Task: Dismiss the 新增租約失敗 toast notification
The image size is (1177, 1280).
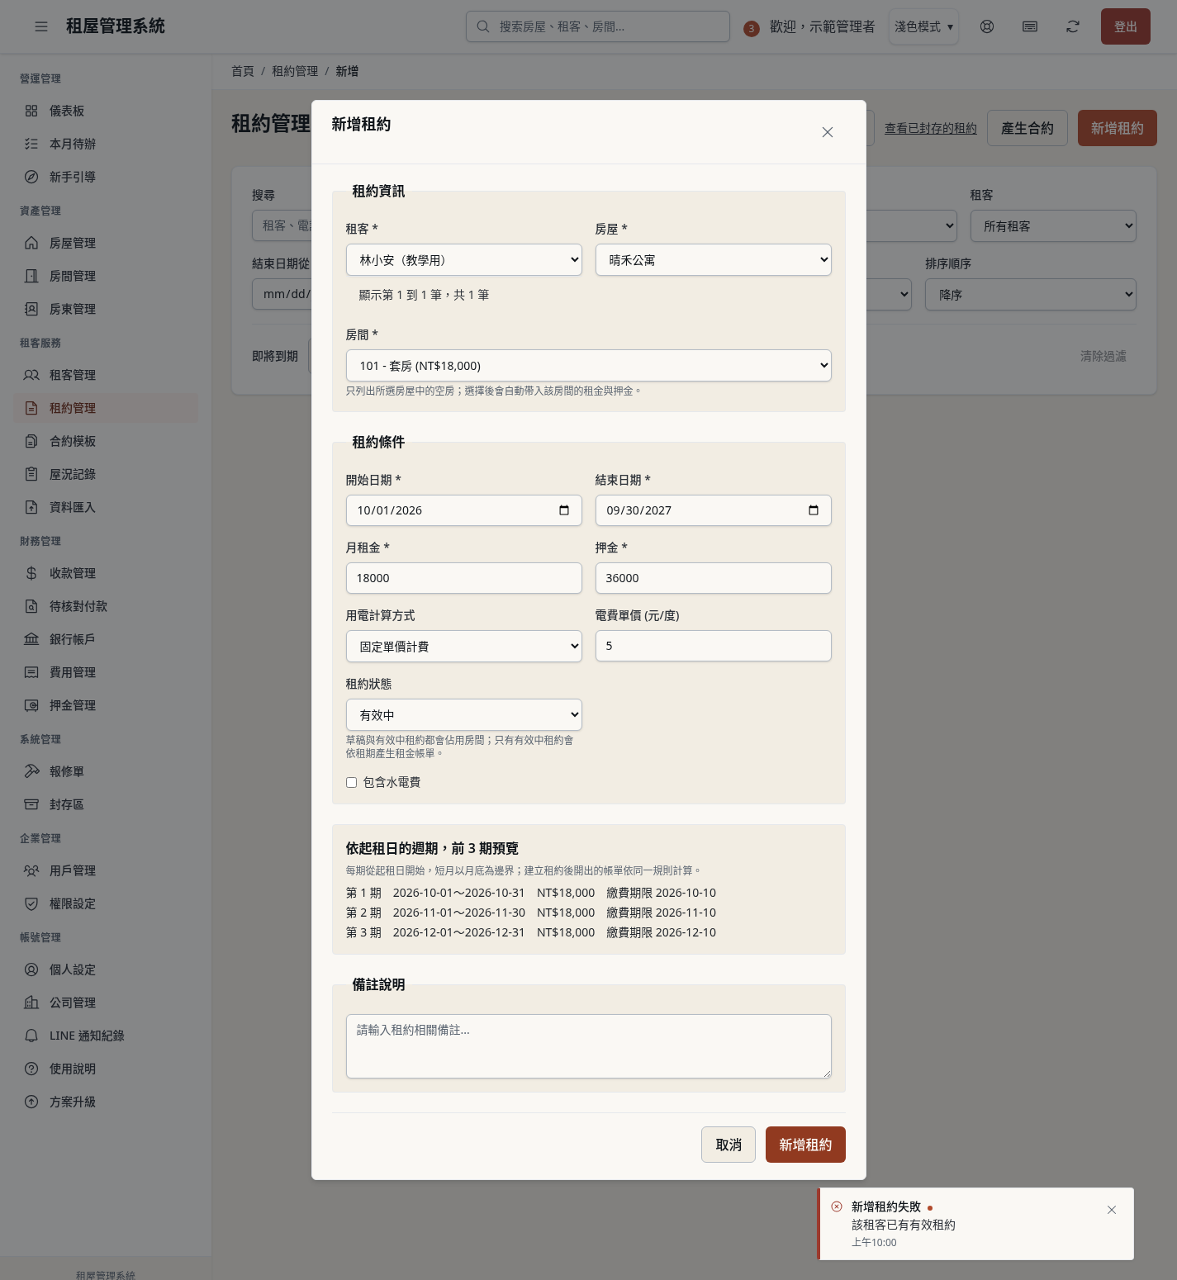Action: click(x=1112, y=1210)
